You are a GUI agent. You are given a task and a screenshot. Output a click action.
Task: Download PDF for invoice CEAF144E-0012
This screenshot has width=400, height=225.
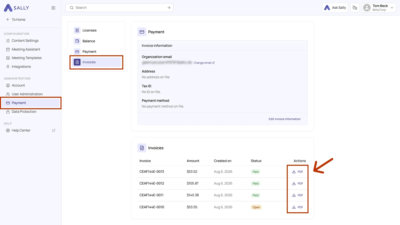297,183
